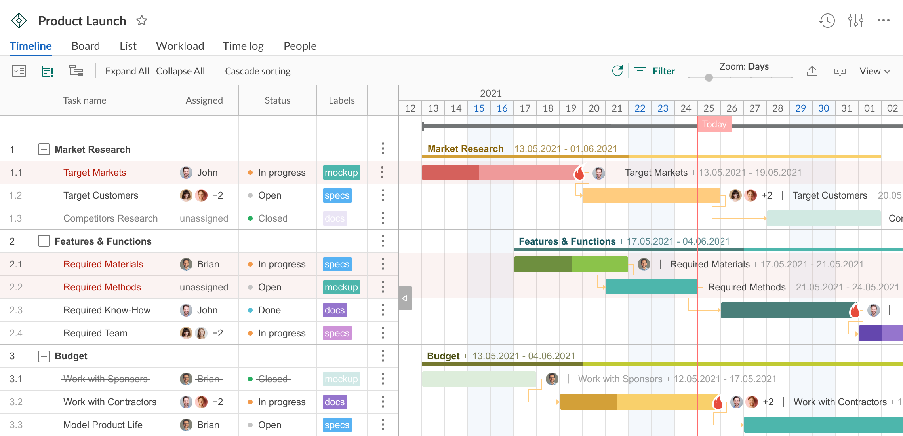This screenshot has width=903, height=436.
Task: Click the Board view icon
Action: click(85, 45)
